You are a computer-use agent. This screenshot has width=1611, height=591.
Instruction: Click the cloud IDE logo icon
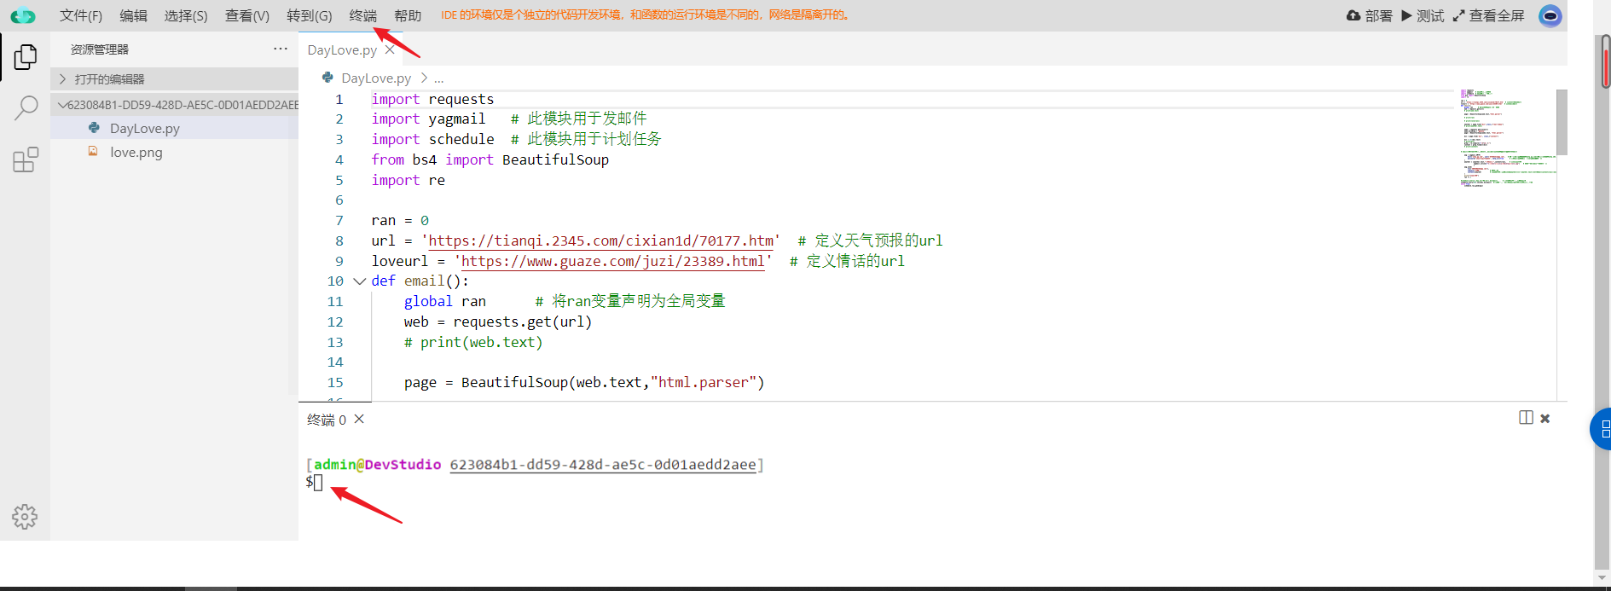coord(23,15)
